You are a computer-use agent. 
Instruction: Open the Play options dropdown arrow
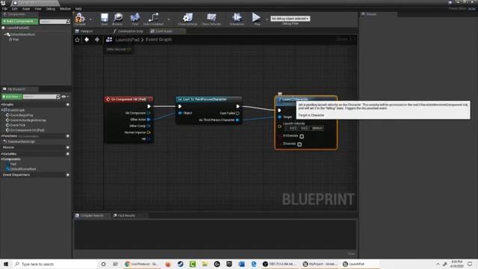click(267, 19)
